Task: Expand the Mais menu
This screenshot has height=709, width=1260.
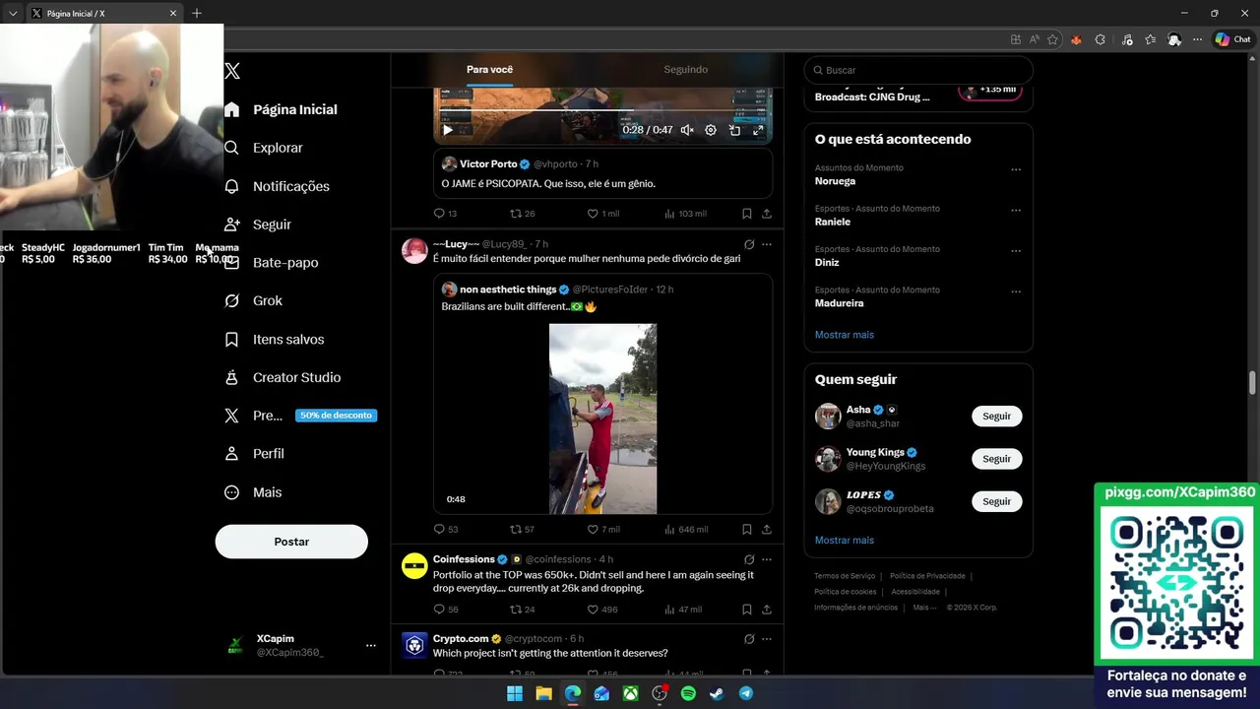Action: [x=253, y=492]
